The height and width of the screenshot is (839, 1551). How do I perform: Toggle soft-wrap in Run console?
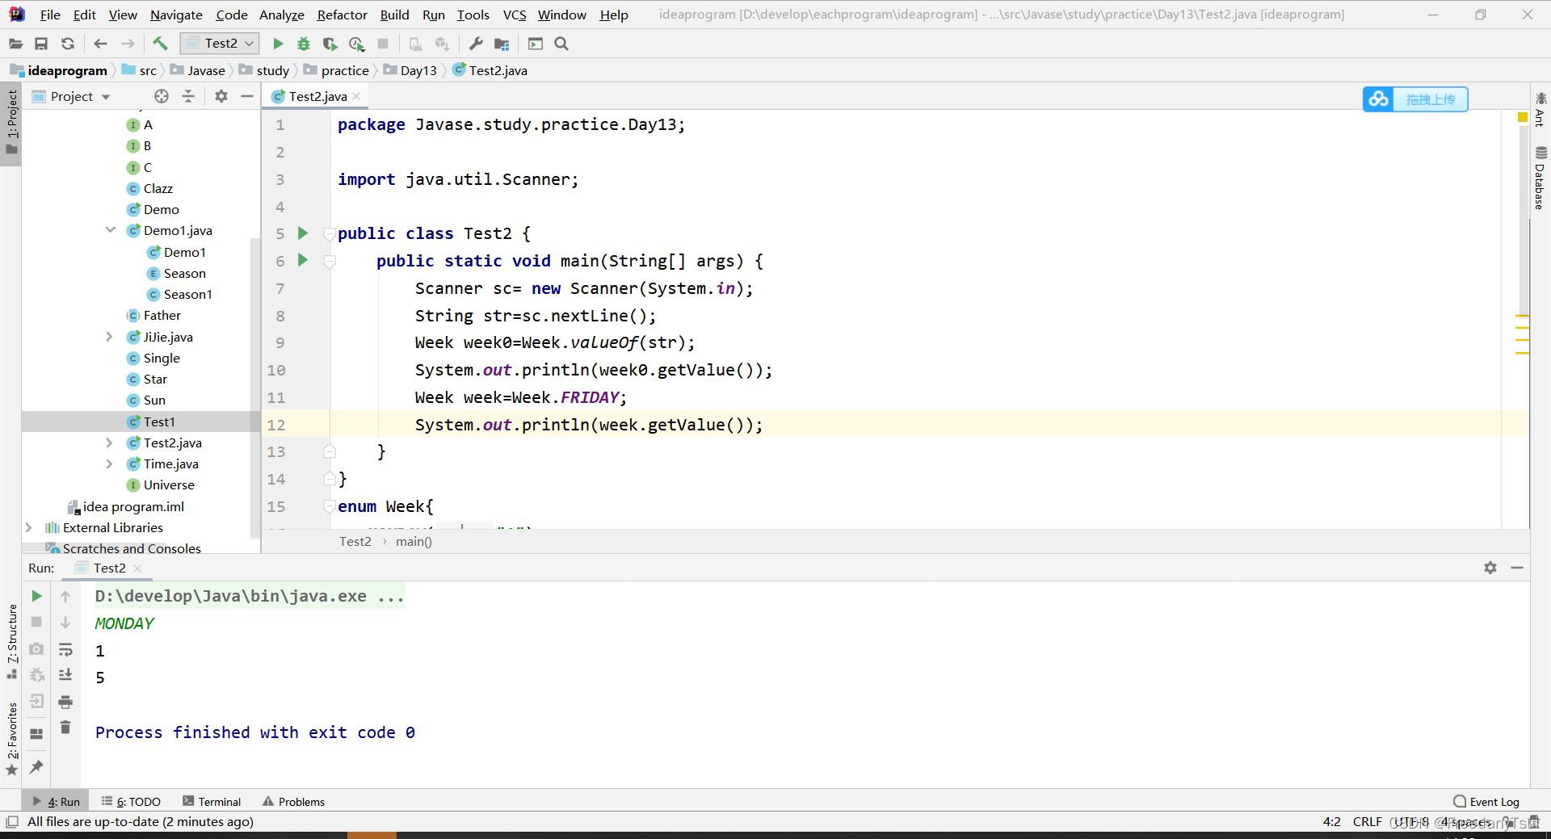click(x=65, y=649)
